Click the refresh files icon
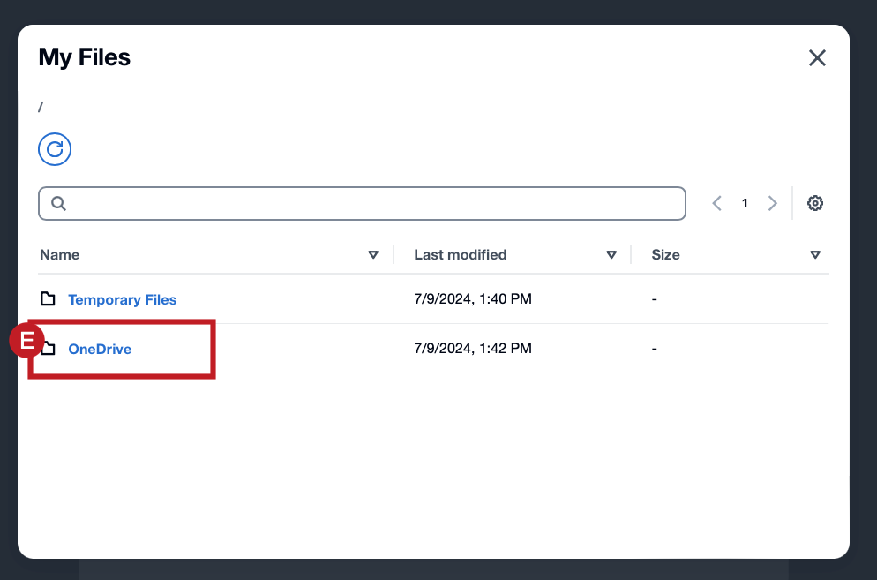 click(x=55, y=149)
